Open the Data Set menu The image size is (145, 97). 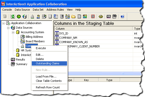[38, 10]
